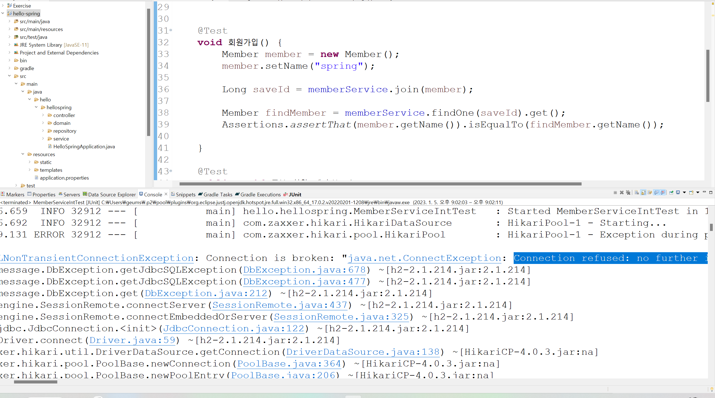Expand Project and External Dependencies

click(10, 52)
